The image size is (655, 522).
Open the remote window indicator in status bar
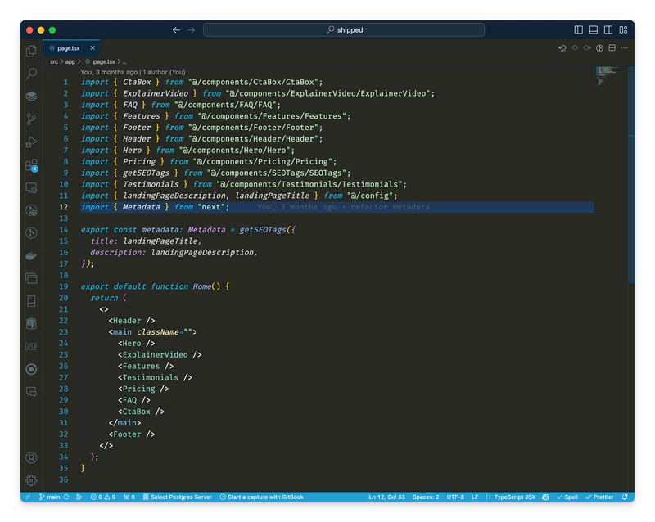(x=28, y=497)
